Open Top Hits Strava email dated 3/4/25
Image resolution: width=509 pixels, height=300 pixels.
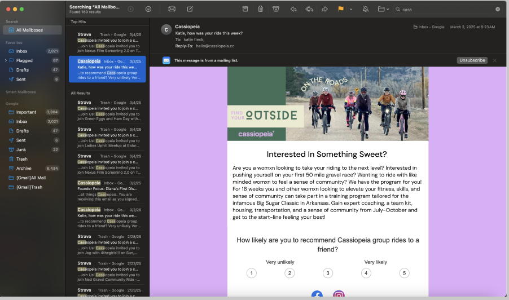point(107,42)
